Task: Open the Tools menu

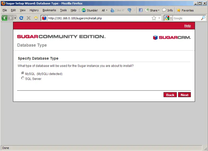Action: [x=63, y=10]
